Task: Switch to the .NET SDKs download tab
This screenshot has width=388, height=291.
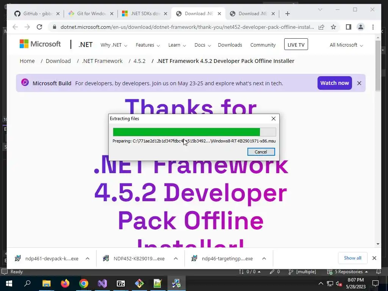Action: (x=145, y=14)
